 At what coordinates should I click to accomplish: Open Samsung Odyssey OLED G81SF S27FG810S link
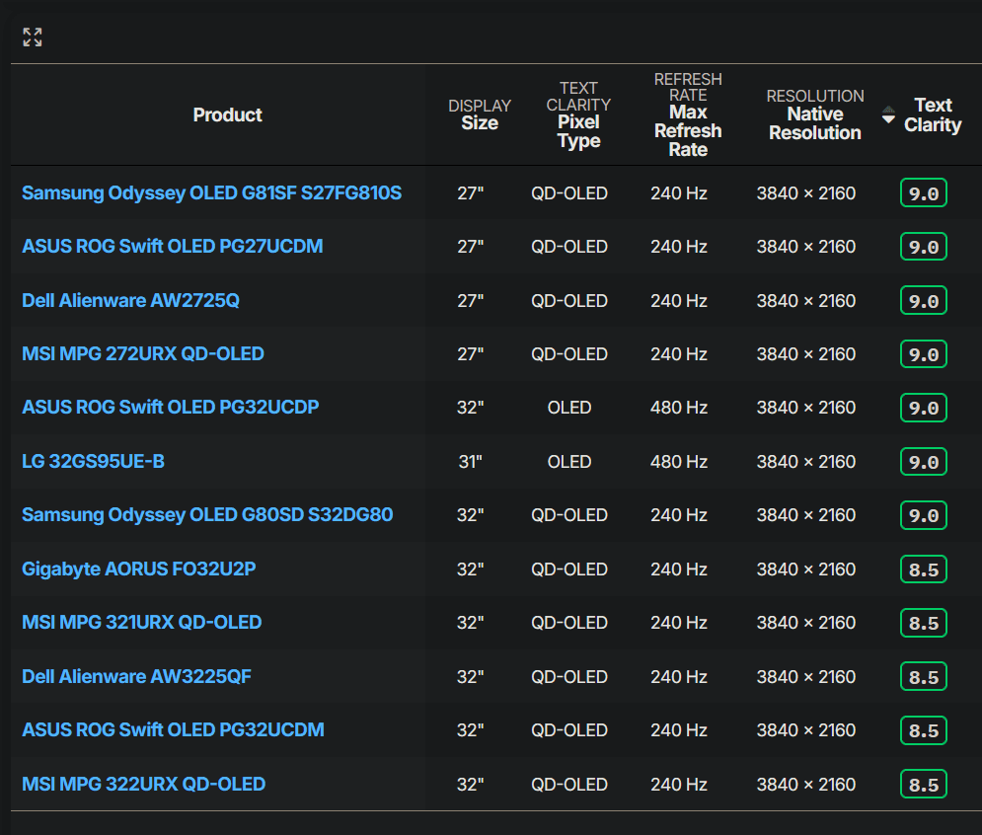[211, 192]
